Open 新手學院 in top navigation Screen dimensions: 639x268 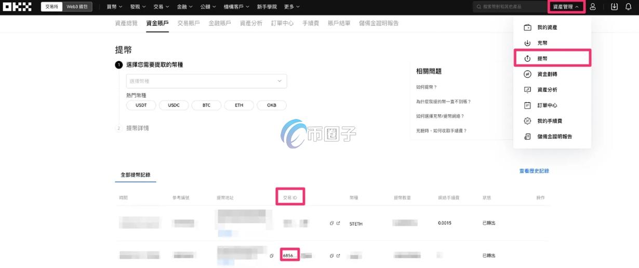point(267,7)
